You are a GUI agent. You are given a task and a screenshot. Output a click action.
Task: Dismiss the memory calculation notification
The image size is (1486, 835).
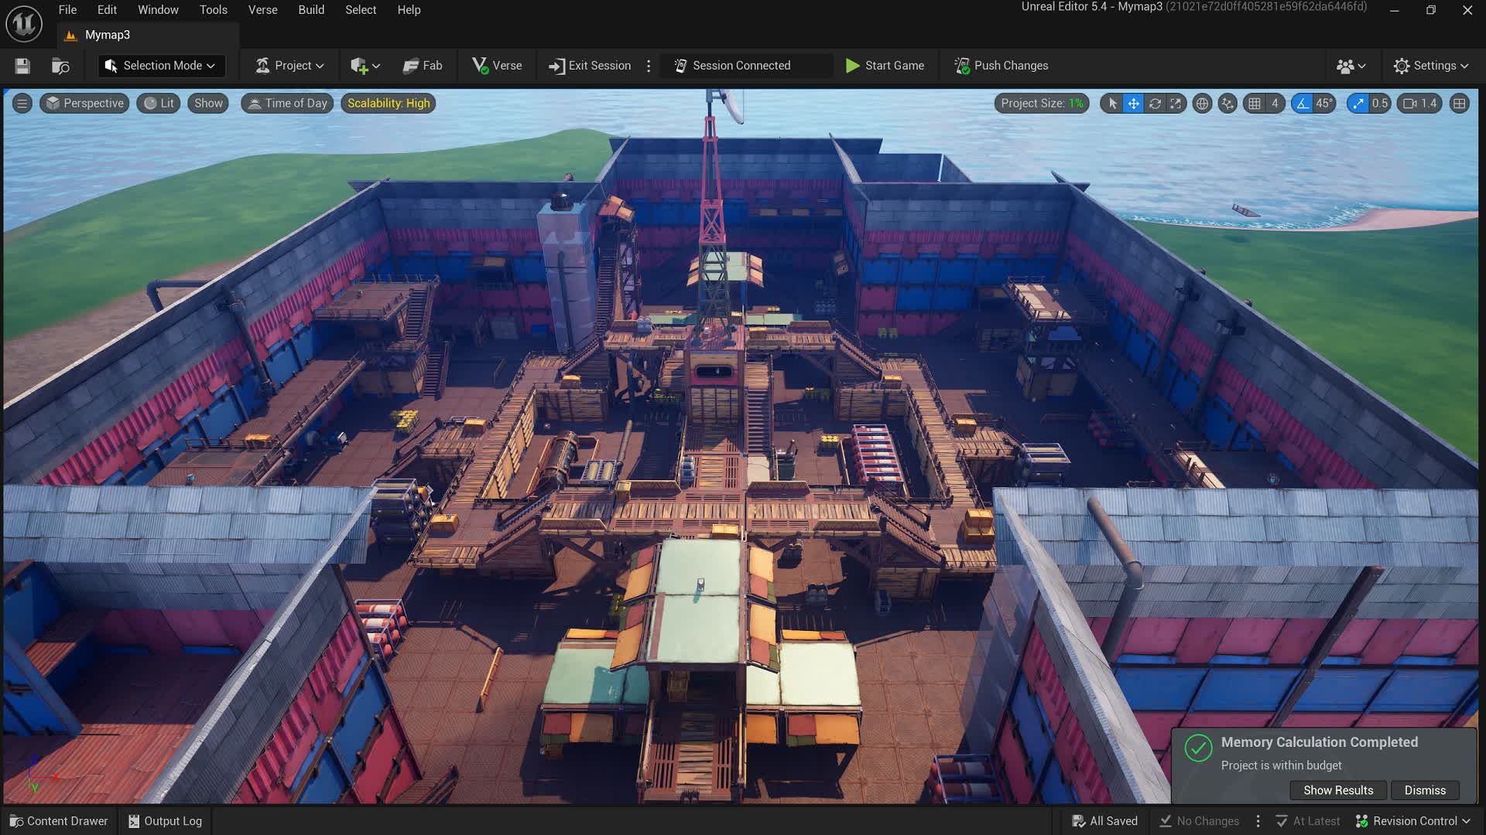click(1425, 790)
